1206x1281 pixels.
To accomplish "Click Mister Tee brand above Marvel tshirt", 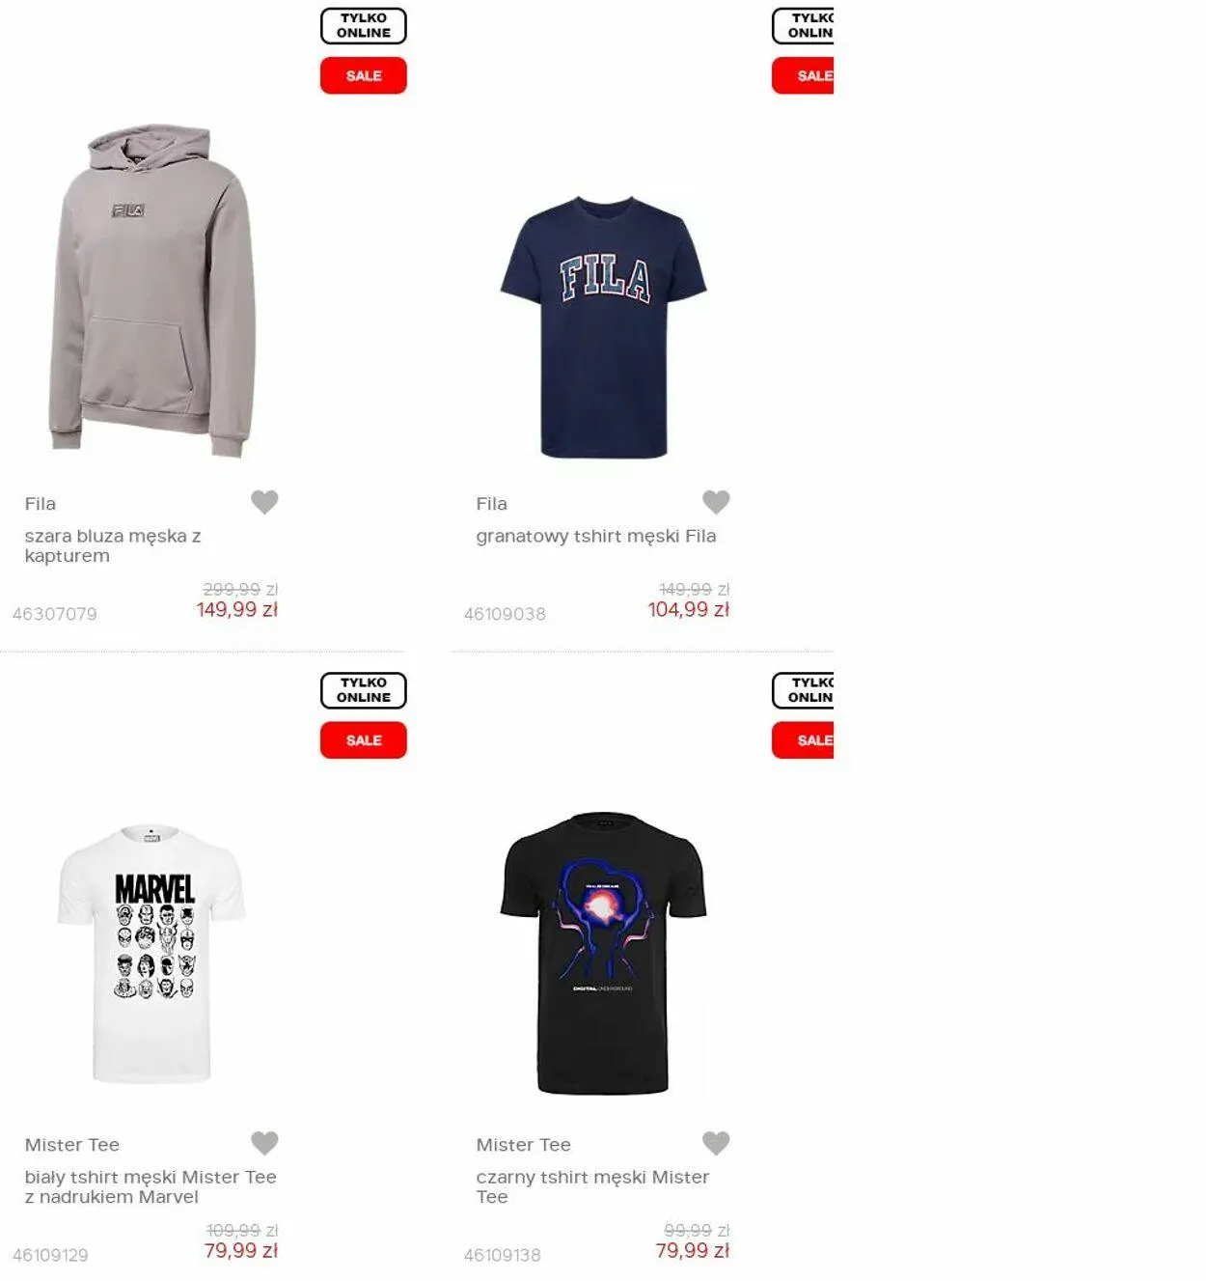I will point(72,1145).
